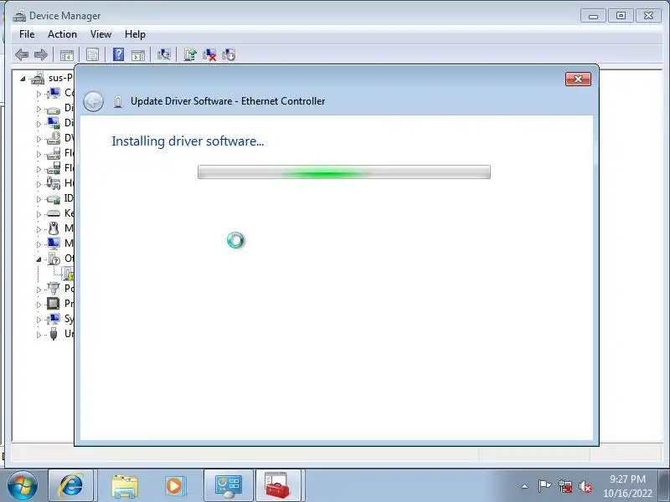Screen dimensions: 670x502
Task: Open the View menu
Action: pos(100,34)
